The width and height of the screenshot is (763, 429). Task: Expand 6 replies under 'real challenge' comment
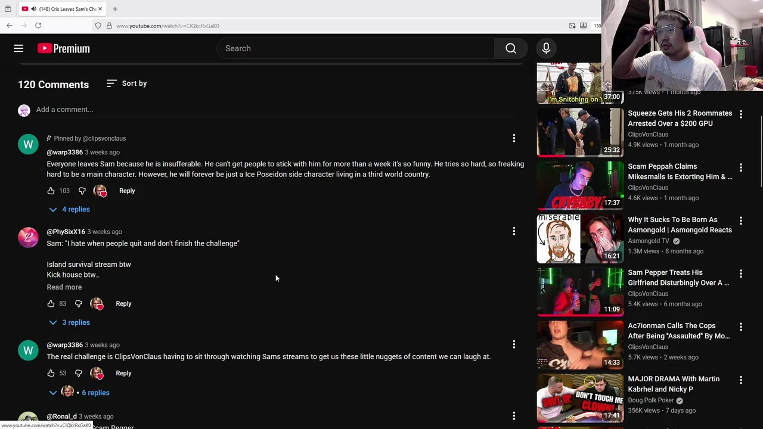pyautogui.click(x=80, y=393)
